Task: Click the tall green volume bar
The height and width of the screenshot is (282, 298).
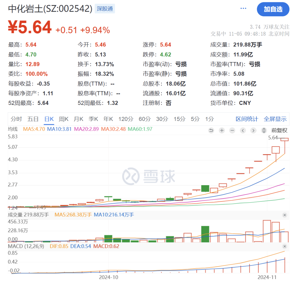Action: click(205, 234)
